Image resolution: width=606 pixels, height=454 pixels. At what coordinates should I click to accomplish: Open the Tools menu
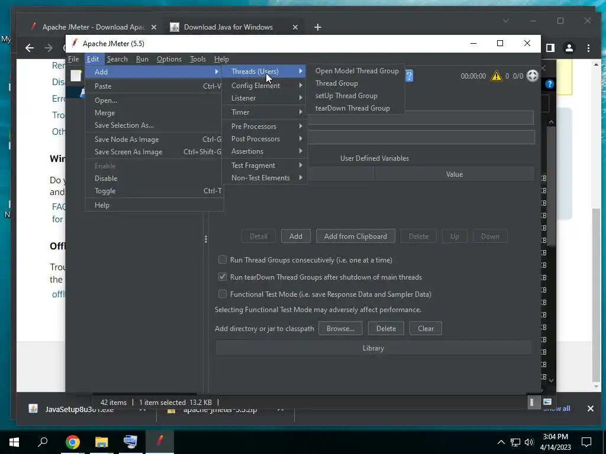click(x=198, y=59)
